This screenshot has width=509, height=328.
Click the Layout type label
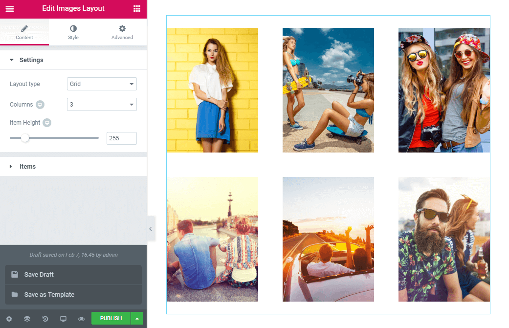[x=24, y=84]
